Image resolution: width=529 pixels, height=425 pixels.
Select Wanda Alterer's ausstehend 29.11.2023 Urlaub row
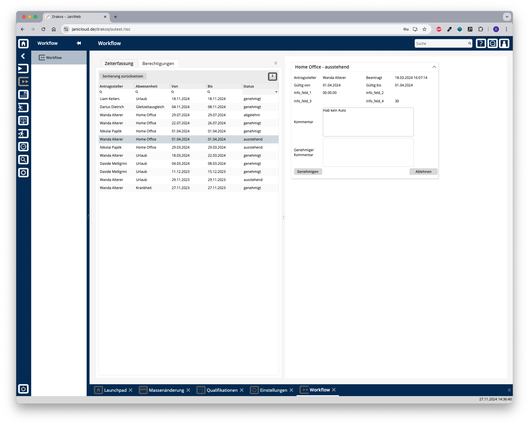tap(189, 180)
